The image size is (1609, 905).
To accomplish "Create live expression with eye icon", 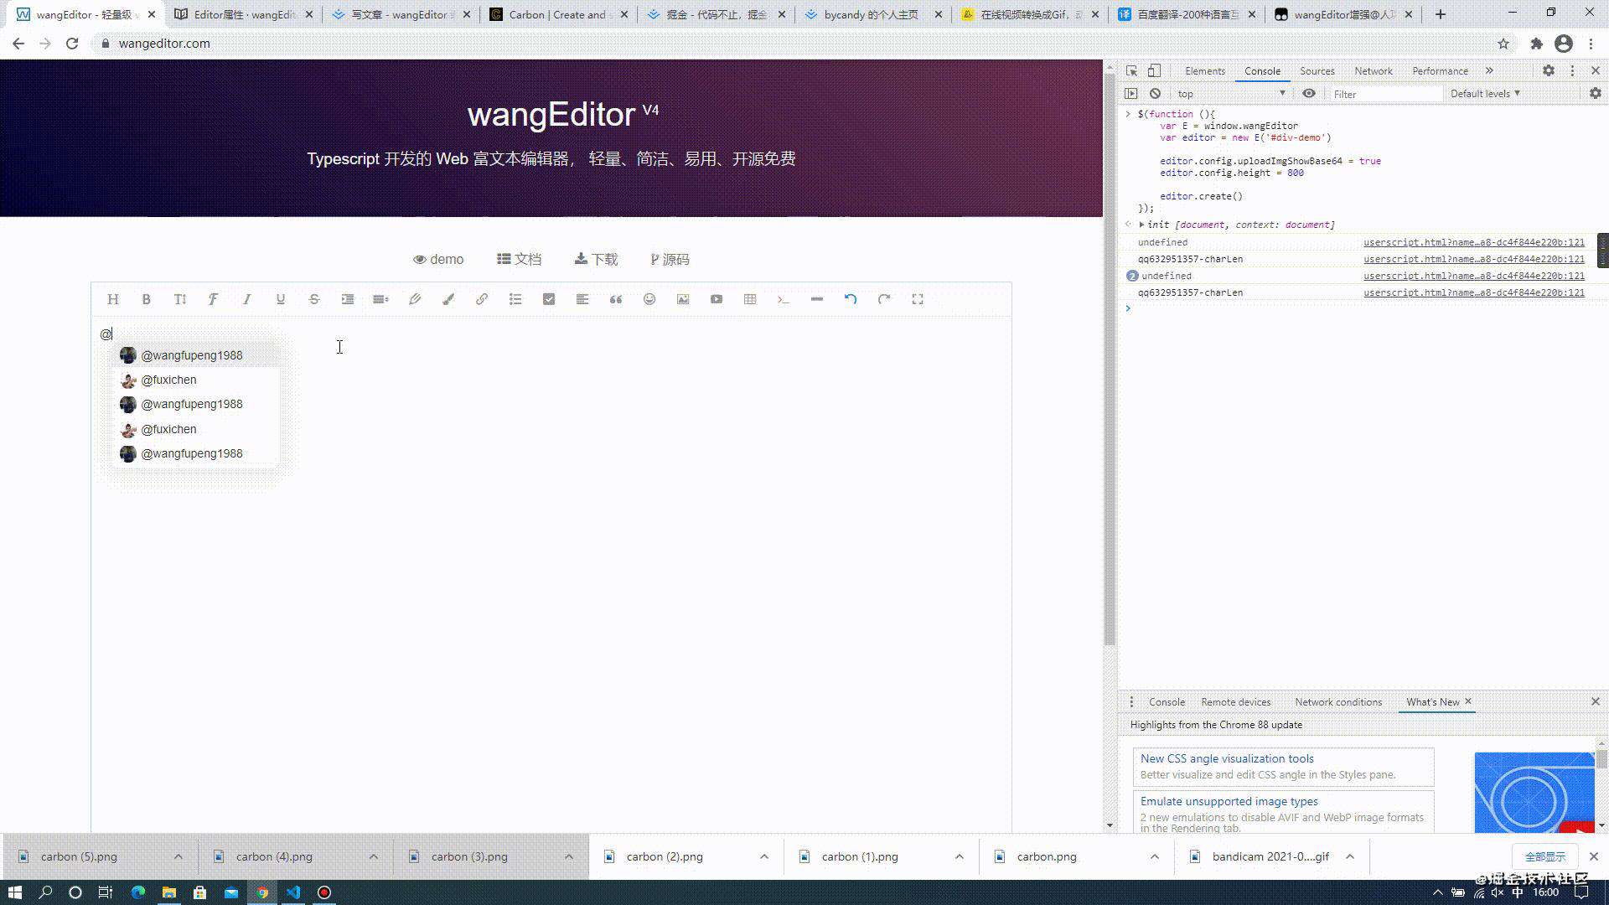I will (1309, 94).
